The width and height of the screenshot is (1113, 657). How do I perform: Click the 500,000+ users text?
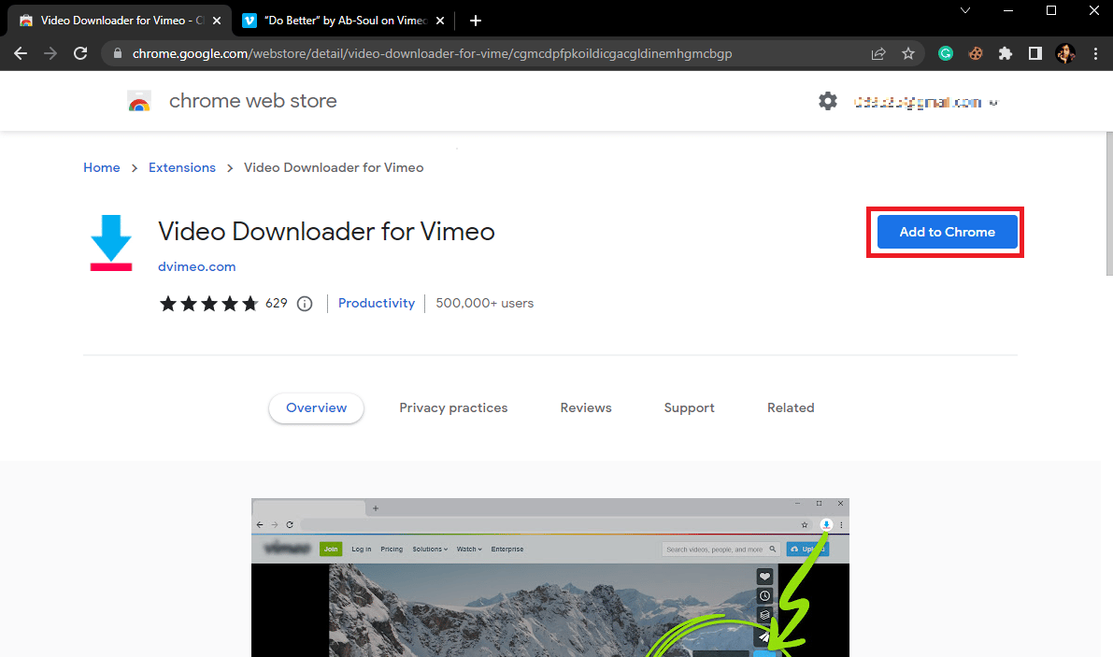485,303
